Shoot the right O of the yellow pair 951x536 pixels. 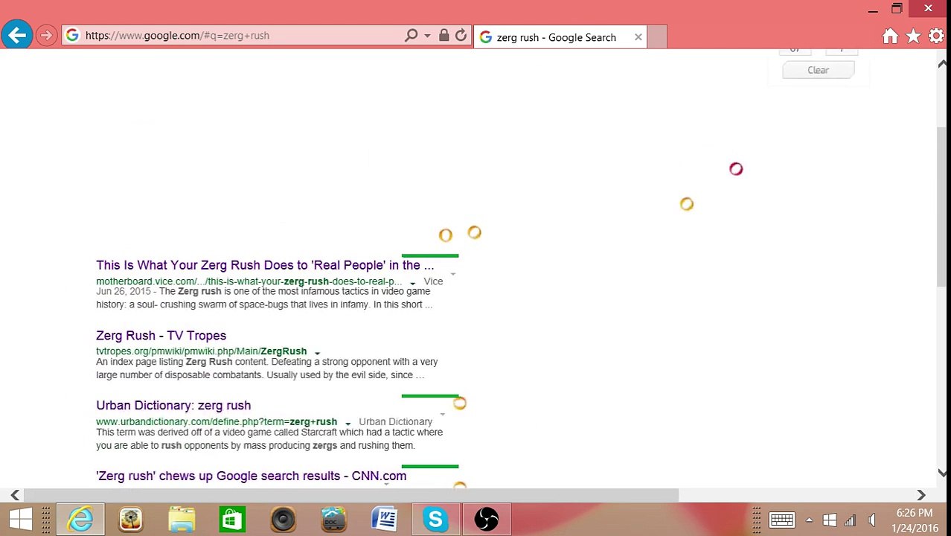pos(474,233)
